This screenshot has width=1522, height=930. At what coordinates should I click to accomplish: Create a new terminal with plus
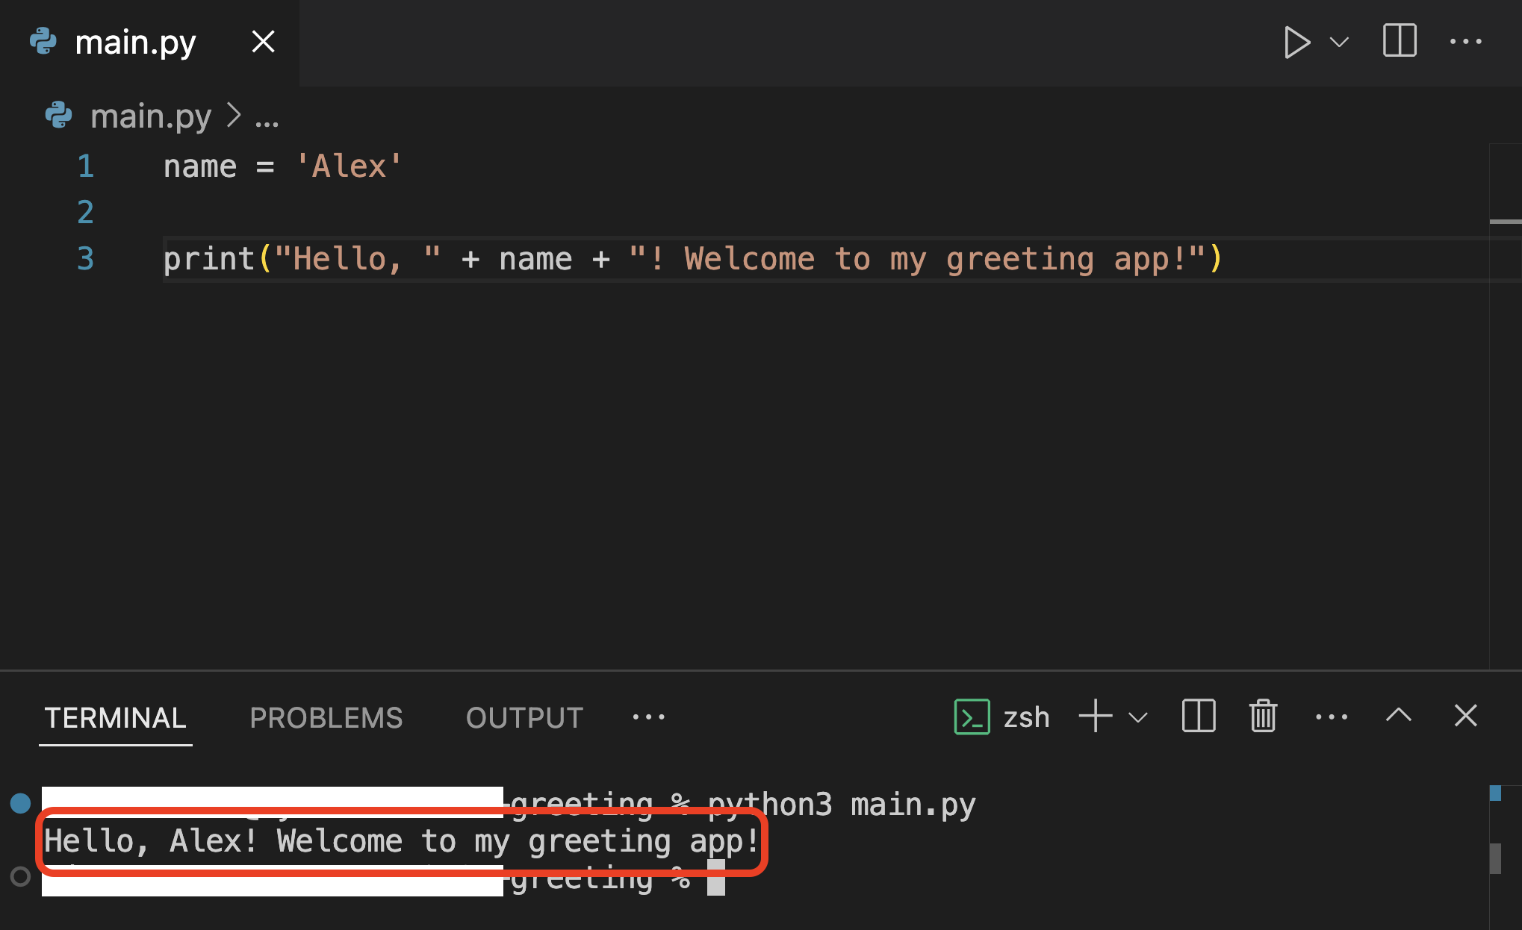pyautogui.click(x=1096, y=717)
